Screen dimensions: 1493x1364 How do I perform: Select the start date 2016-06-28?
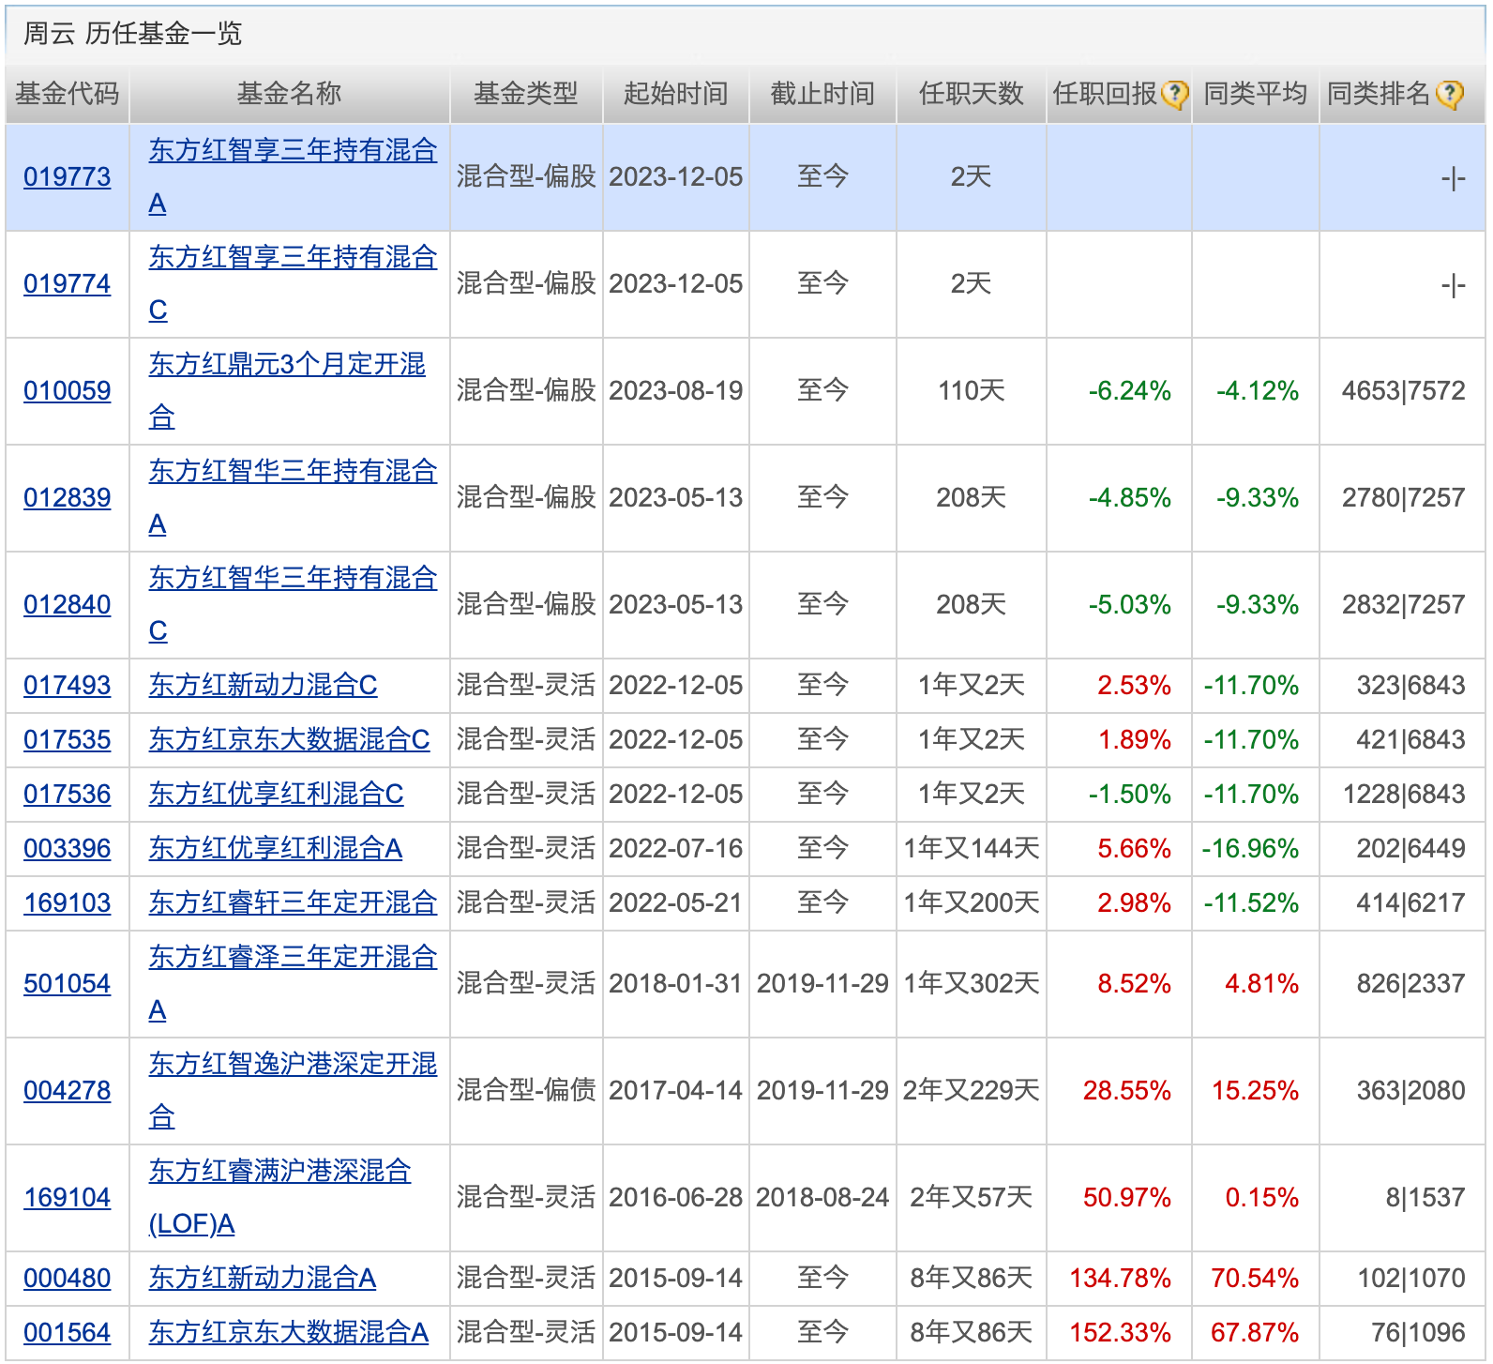click(x=675, y=1198)
